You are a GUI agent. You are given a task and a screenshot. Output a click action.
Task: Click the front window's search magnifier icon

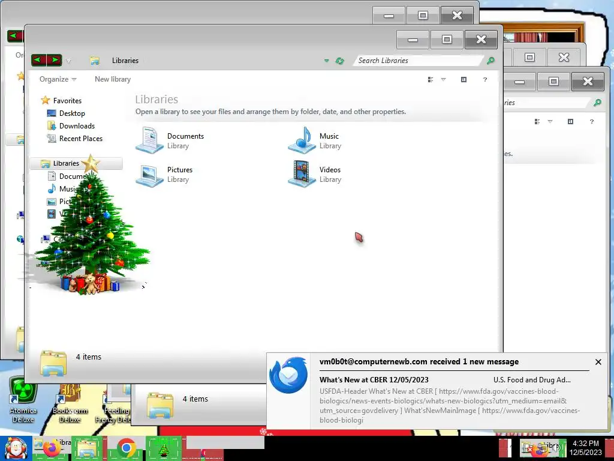pos(490,61)
